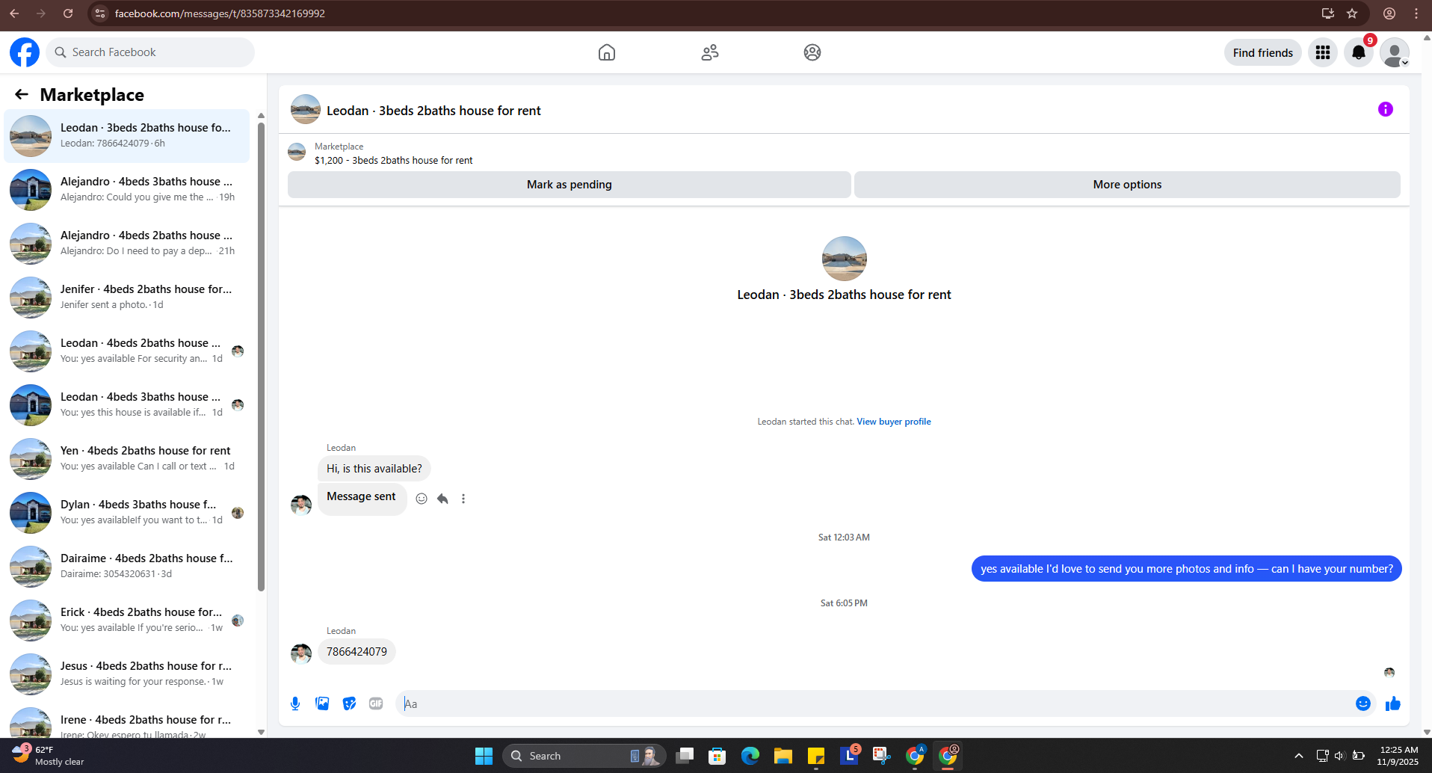
Task: Click the large centered listing photo
Action: coord(845,259)
